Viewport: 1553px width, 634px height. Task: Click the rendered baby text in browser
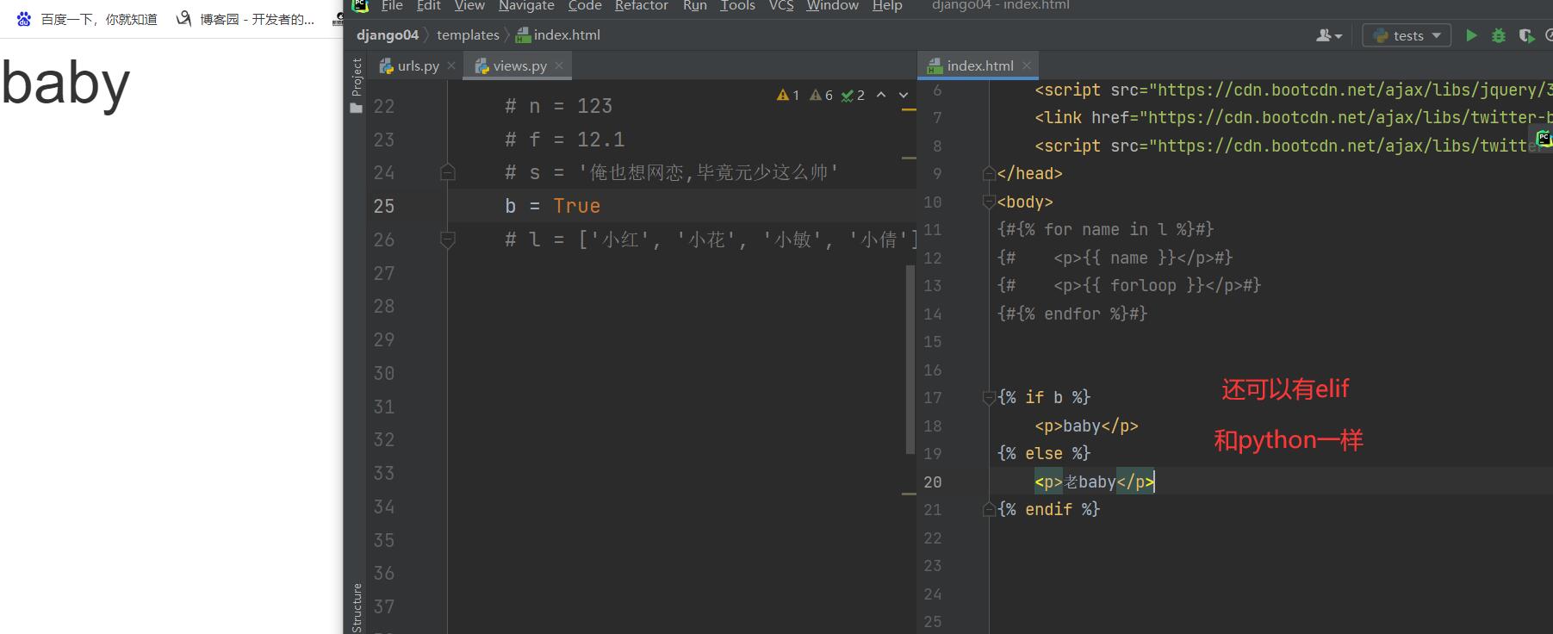coord(65,84)
